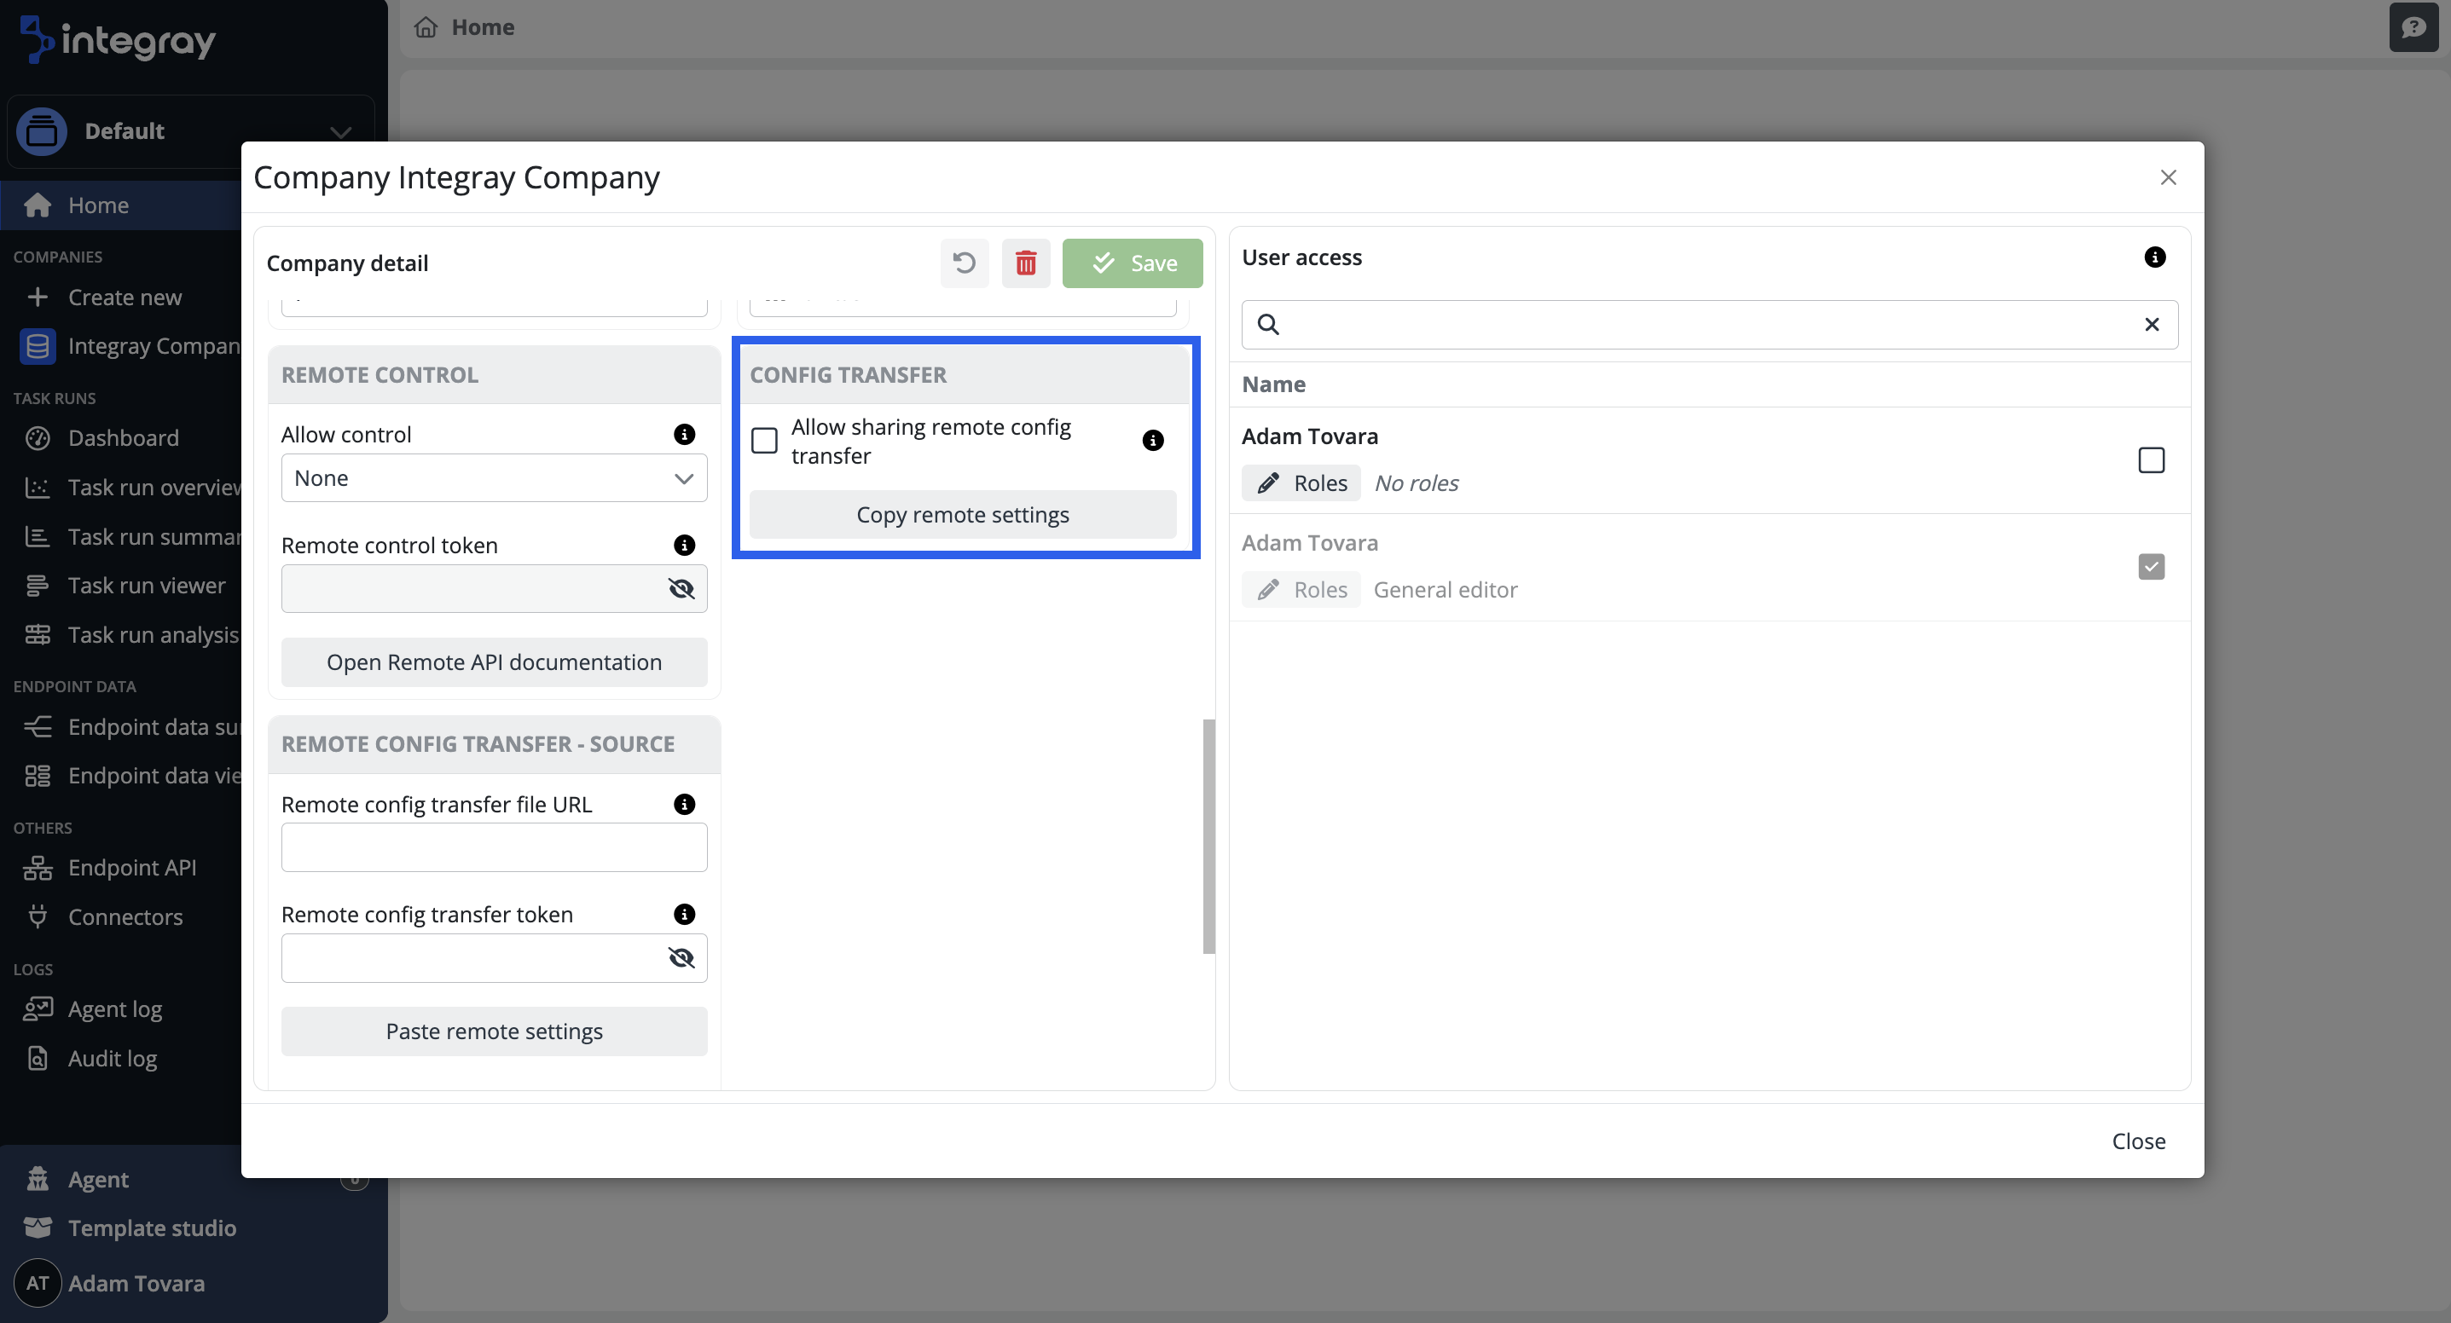Click info icon beside Remote config transfer file URL

683,805
